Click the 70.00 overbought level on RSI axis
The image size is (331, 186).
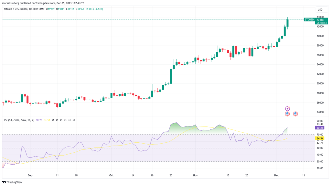[x=320, y=135]
